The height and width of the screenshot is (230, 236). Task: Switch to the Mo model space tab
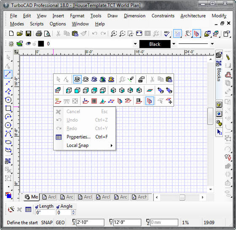coord(31,197)
